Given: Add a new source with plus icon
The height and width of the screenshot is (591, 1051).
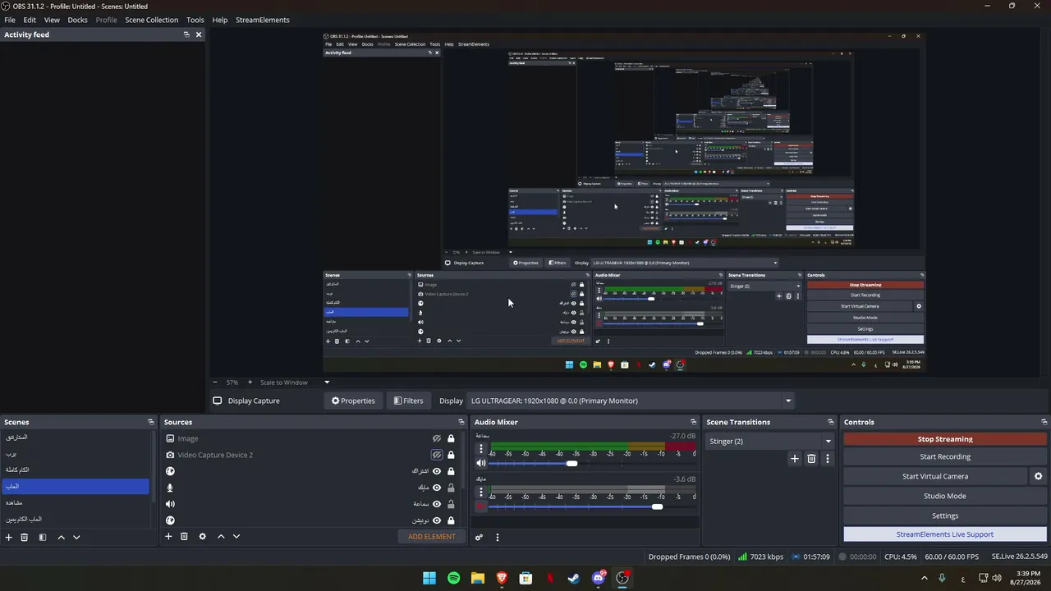Looking at the screenshot, I should tap(168, 537).
